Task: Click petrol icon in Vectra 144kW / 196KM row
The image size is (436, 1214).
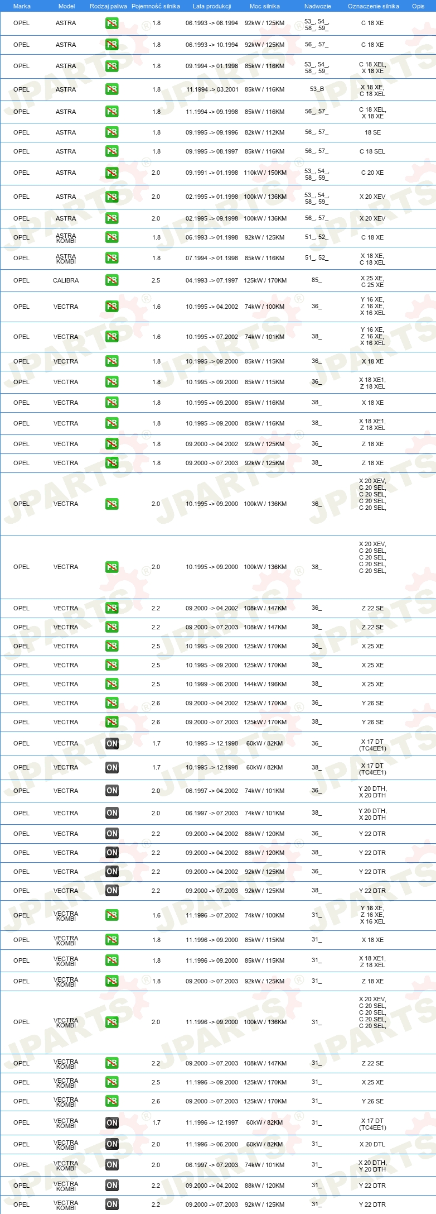Action: point(112,684)
